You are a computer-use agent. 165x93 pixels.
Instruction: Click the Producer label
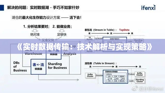pyautogui.click(x=131, y=74)
